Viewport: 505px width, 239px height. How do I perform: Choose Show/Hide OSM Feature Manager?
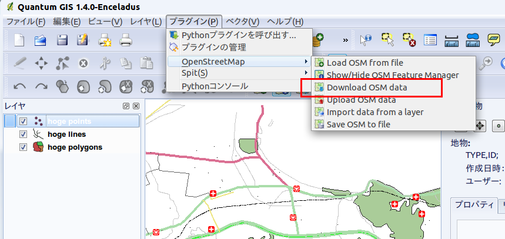pos(393,75)
